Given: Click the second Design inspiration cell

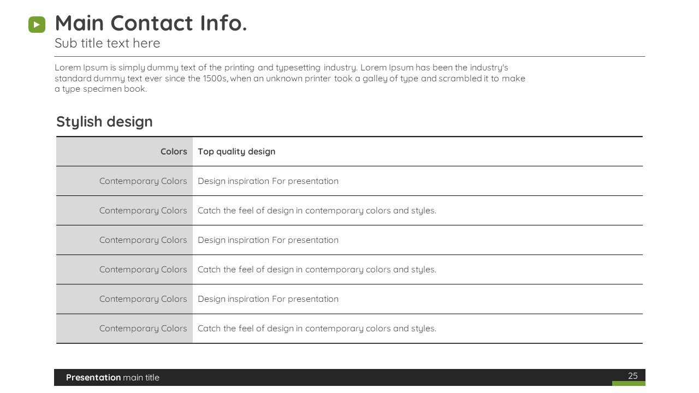Looking at the screenshot, I should click(x=418, y=240).
